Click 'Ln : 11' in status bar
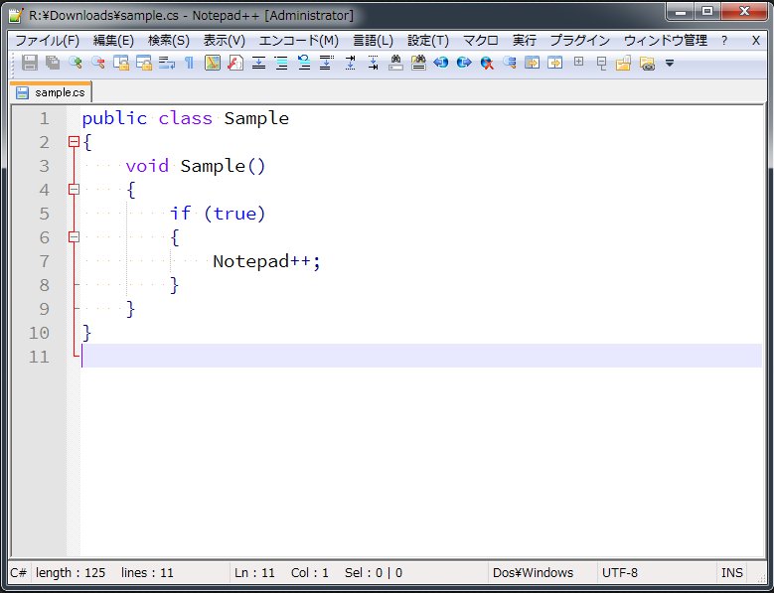The height and width of the screenshot is (593, 774). (254, 573)
